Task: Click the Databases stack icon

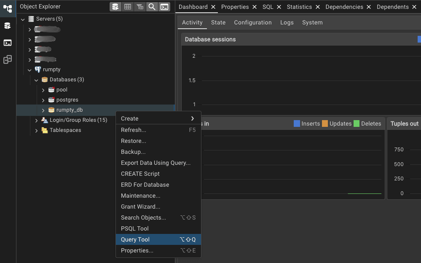Action: (x=45, y=80)
